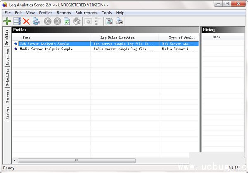Click the red X delete icon
248x173 pixels.
(x=26, y=21)
